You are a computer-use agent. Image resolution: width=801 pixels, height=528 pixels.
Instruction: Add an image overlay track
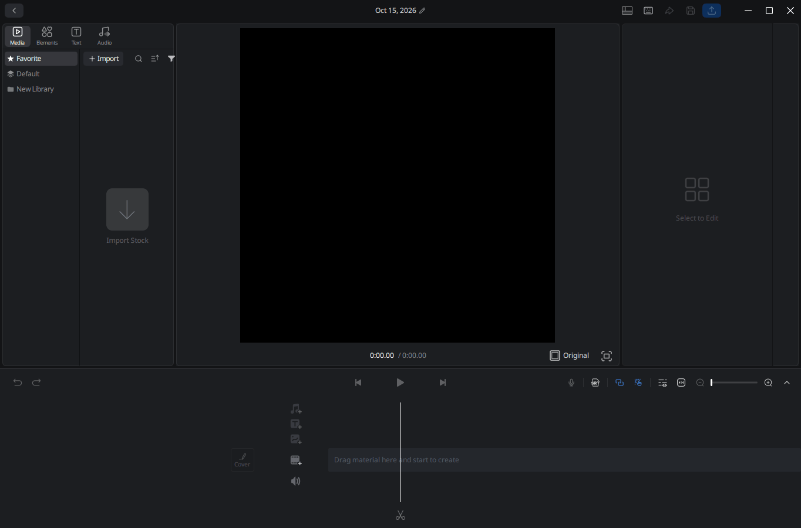pos(296,439)
